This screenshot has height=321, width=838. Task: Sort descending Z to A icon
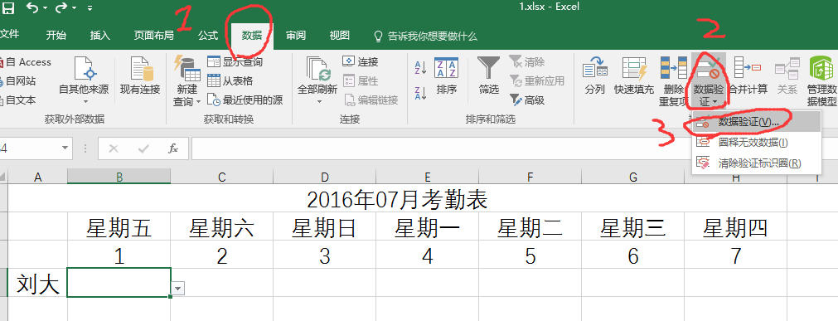[x=420, y=93]
